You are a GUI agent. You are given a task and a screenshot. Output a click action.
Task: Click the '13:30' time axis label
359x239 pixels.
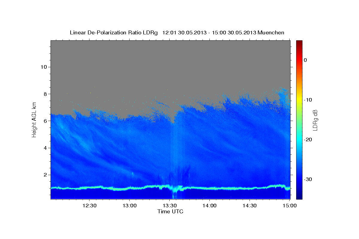tap(169, 206)
